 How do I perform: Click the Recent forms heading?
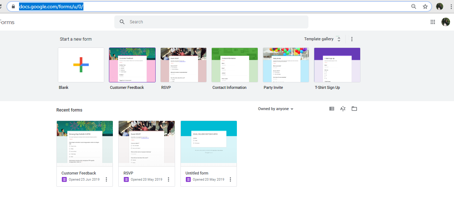pyautogui.click(x=69, y=110)
